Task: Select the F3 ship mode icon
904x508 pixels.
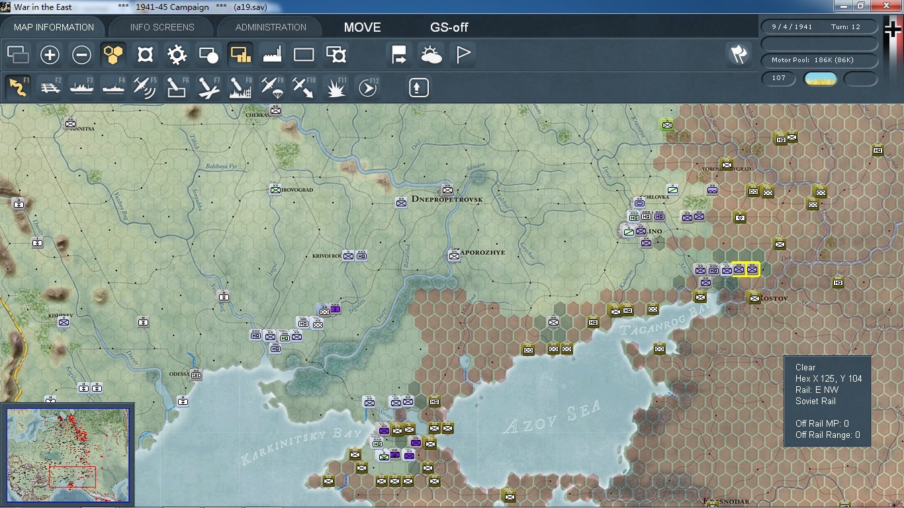Action: 81,87
